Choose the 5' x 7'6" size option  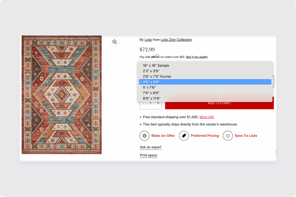(x=149, y=88)
